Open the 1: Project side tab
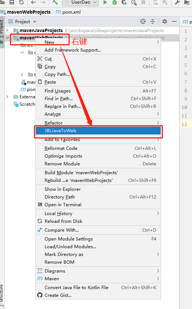 [1, 29]
